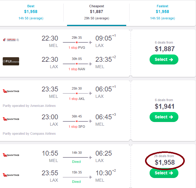Switch to the Fastest tab
This screenshot has width=196, height=188.
click(x=162, y=12)
